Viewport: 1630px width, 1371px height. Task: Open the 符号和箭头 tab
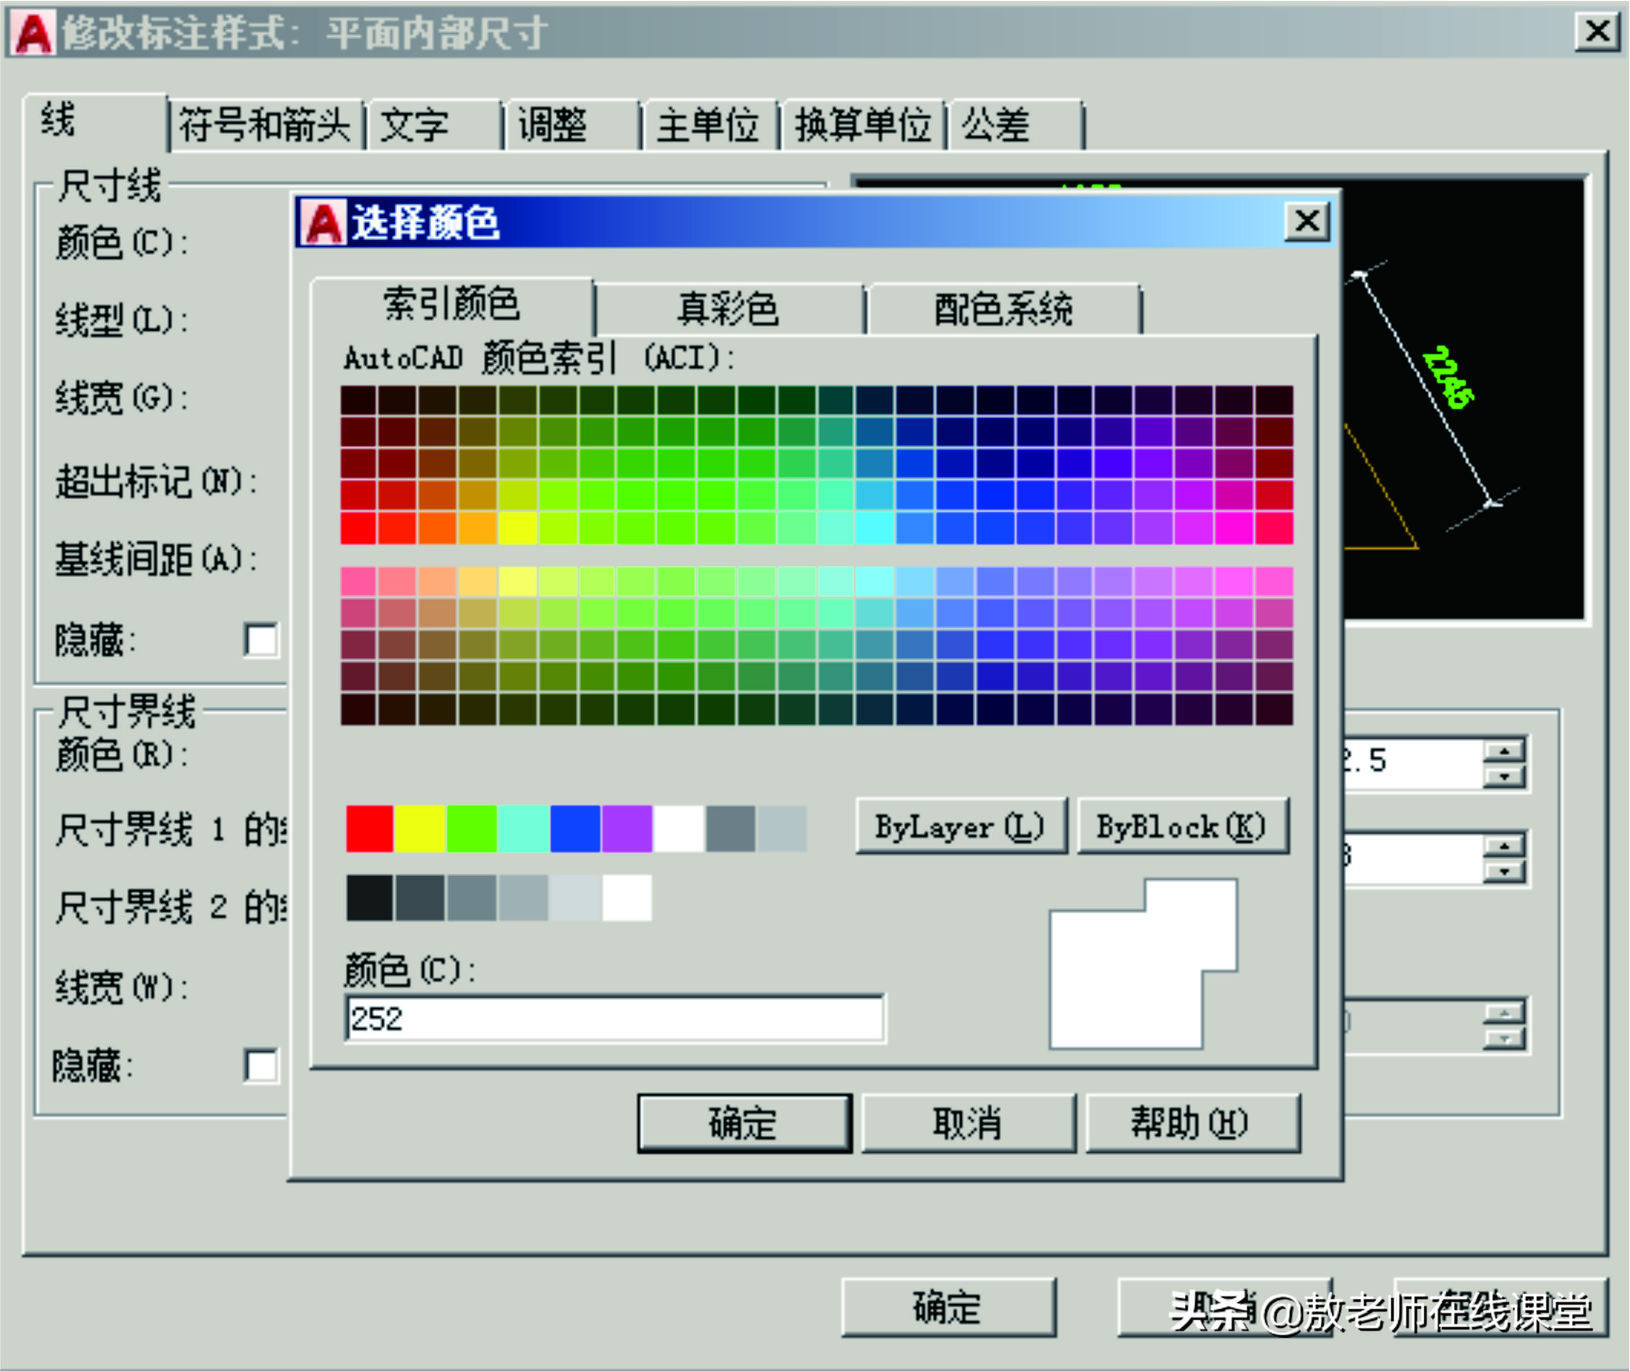(267, 124)
